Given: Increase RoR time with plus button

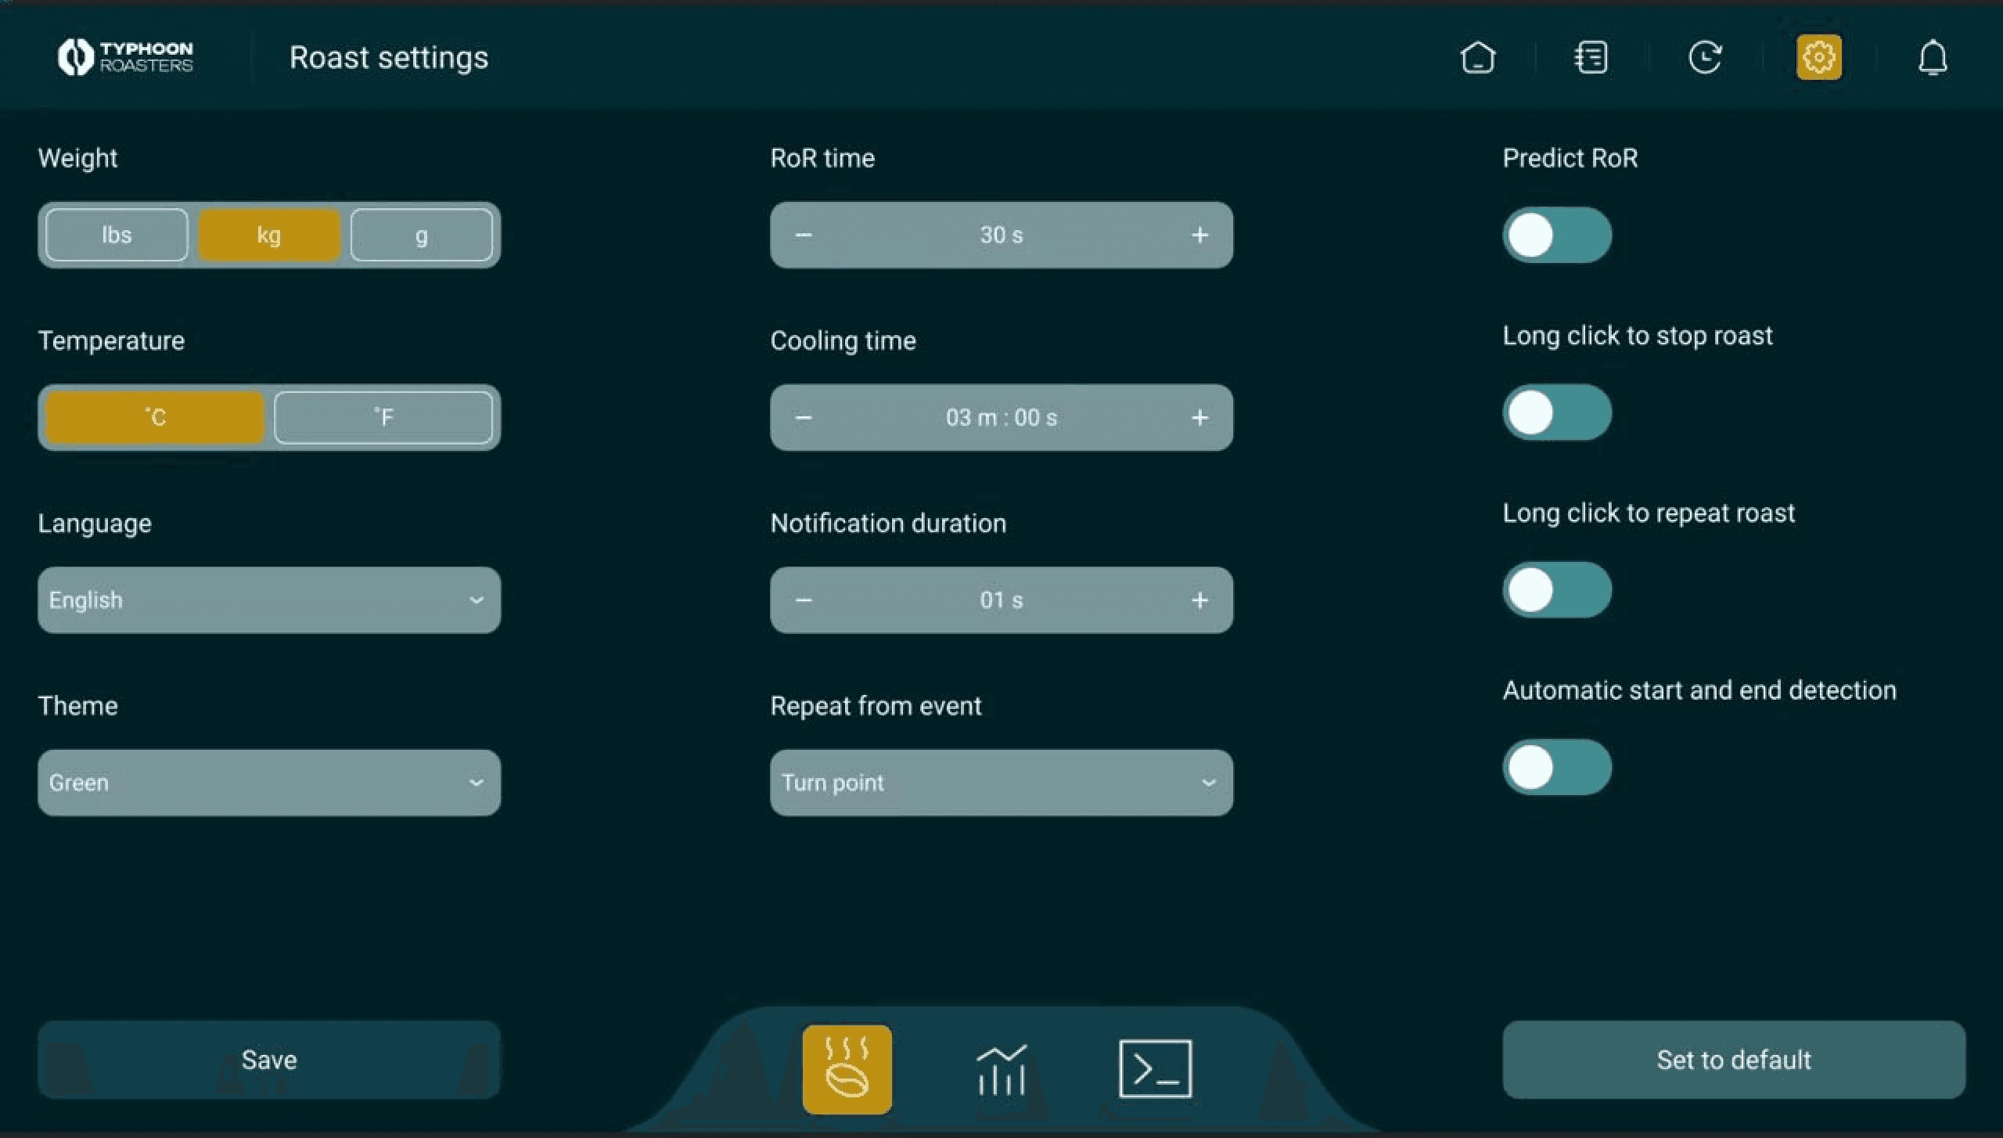Looking at the screenshot, I should (x=1199, y=235).
